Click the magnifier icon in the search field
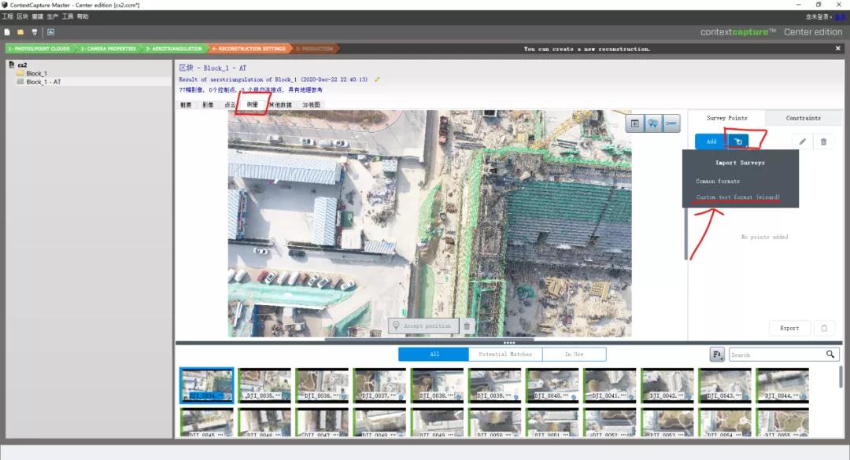The height and width of the screenshot is (460, 850). click(x=832, y=354)
